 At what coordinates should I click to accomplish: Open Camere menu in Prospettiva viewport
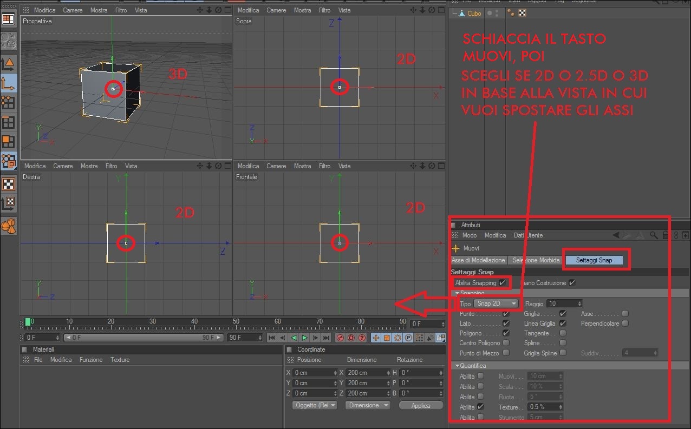click(73, 10)
